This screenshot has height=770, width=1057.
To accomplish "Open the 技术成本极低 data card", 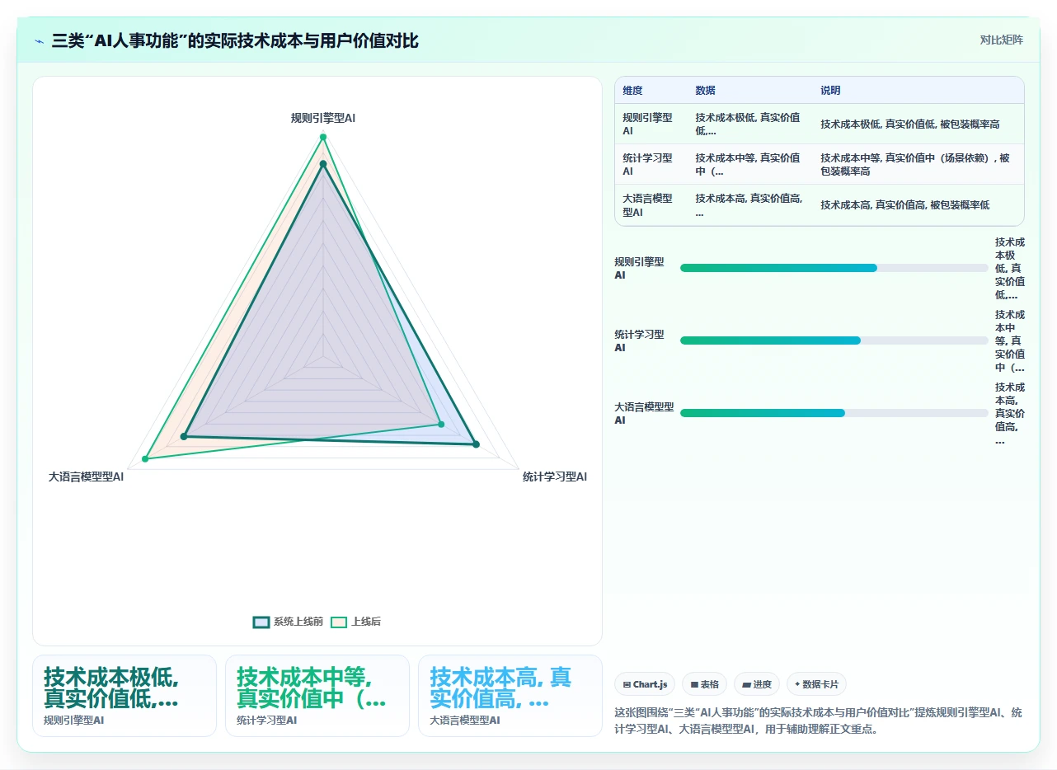I will [x=124, y=696].
